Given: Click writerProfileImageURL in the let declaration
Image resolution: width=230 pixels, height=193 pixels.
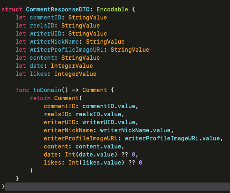Looking at the screenshot, I should [67, 50].
